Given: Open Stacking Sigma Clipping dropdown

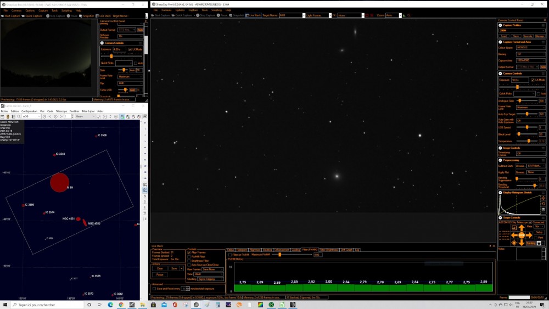Looking at the screenshot, I should (211, 279).
